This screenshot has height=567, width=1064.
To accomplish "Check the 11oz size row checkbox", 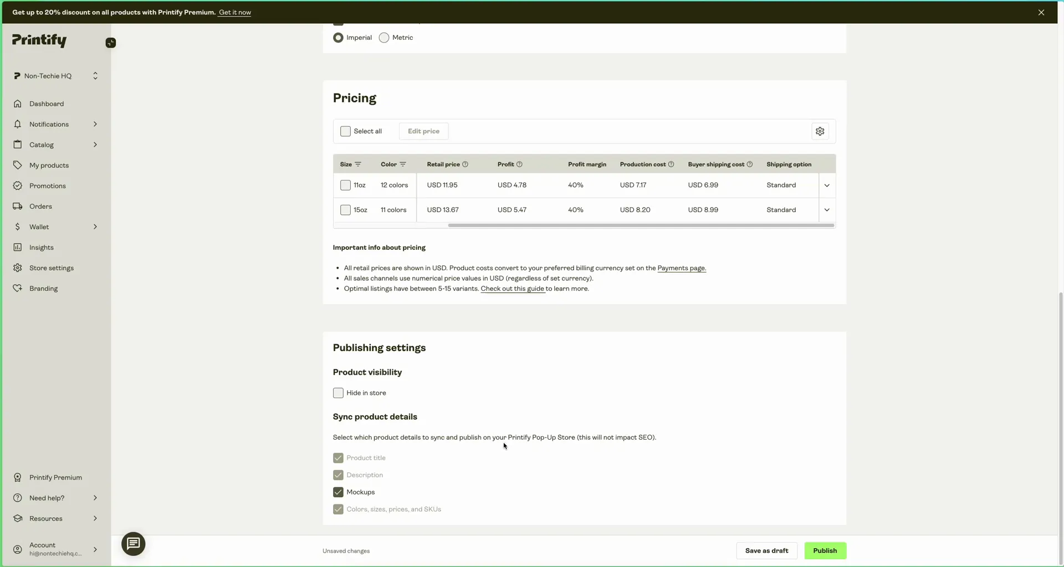I will (345, 185).
